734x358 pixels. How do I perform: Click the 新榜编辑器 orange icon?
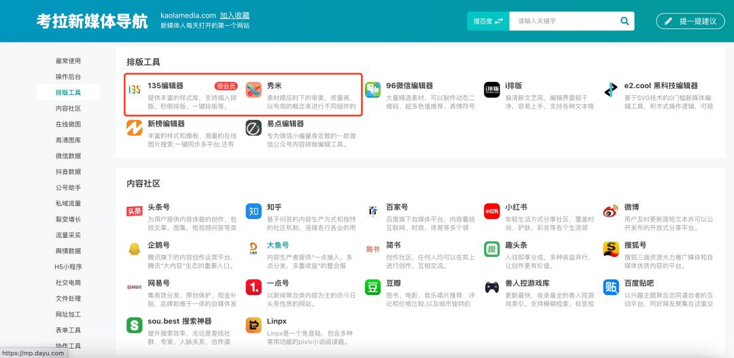pos(135,128)
